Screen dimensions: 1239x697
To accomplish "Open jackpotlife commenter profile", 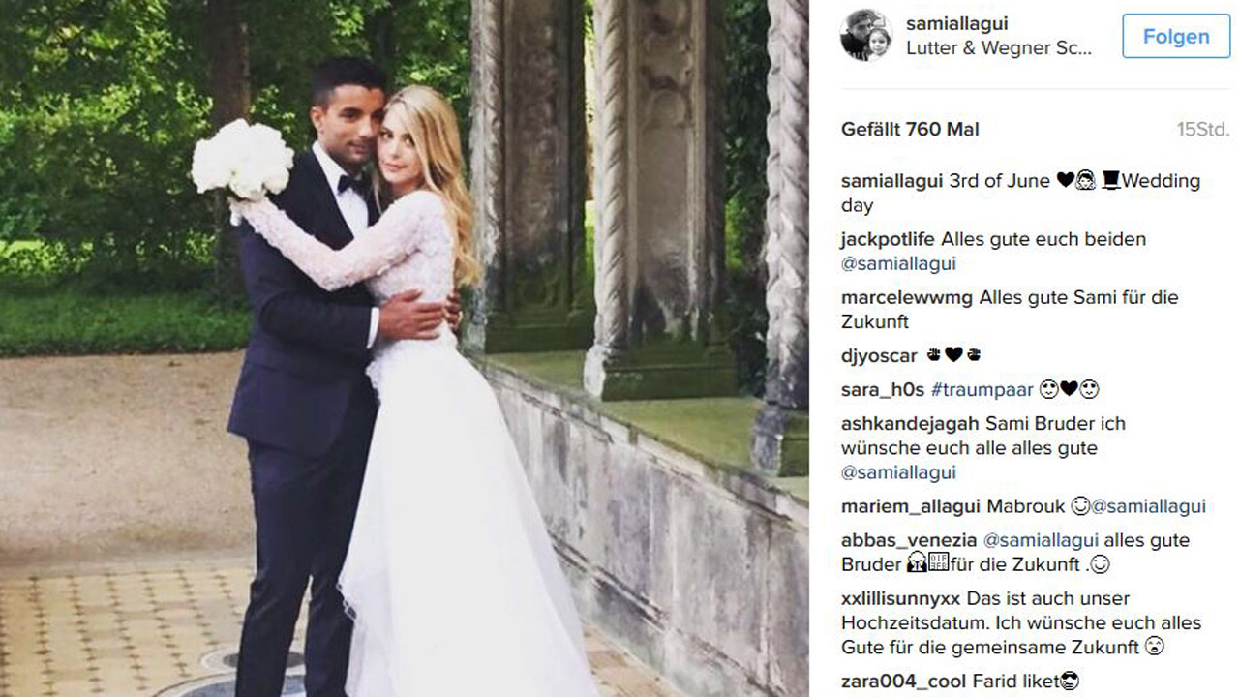I will tap(888, 239).
